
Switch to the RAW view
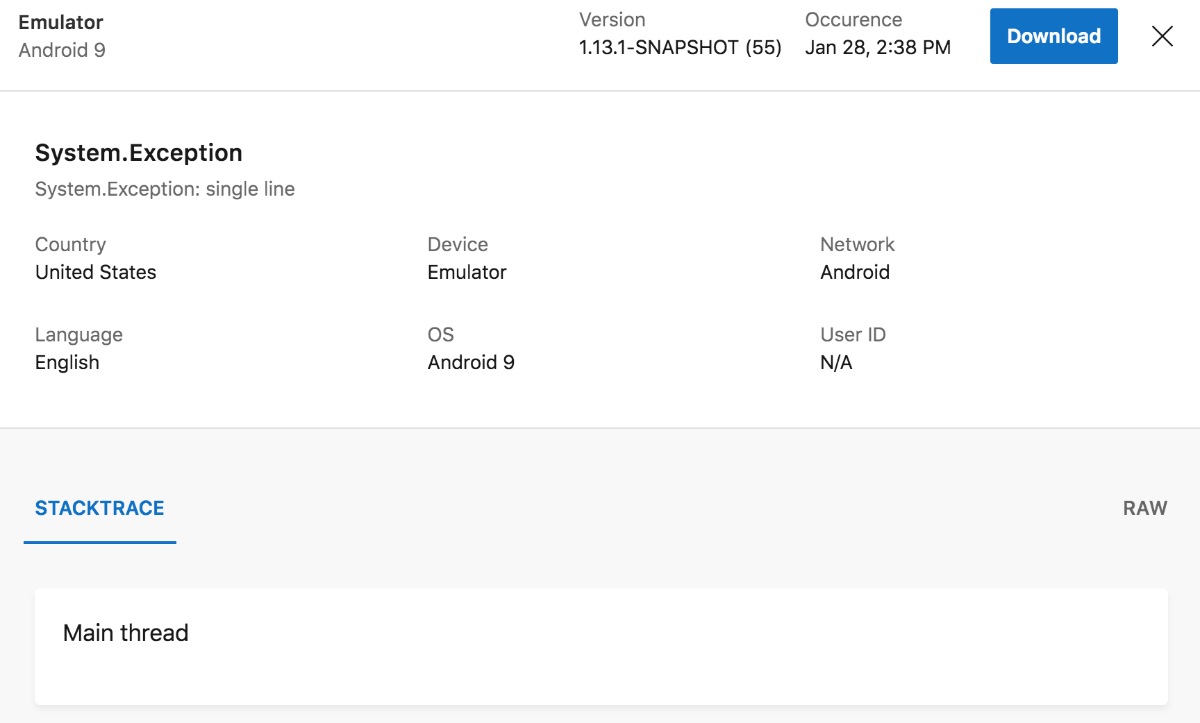[1144, 508]
